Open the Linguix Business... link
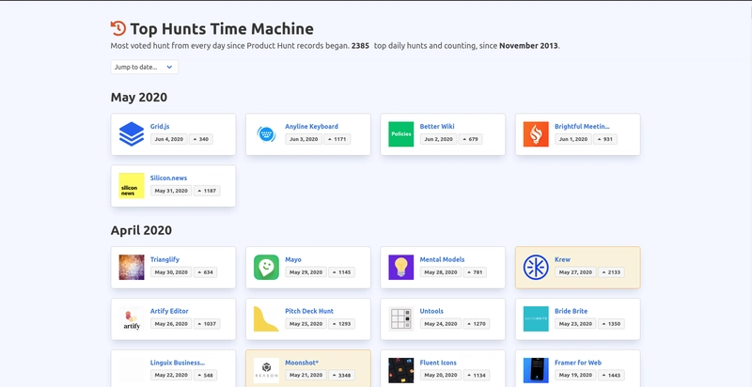This screenshot has width=752, height=387. tap(177, 364)
